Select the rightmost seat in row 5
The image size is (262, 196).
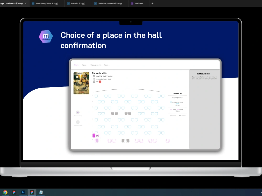coord(163,120)
